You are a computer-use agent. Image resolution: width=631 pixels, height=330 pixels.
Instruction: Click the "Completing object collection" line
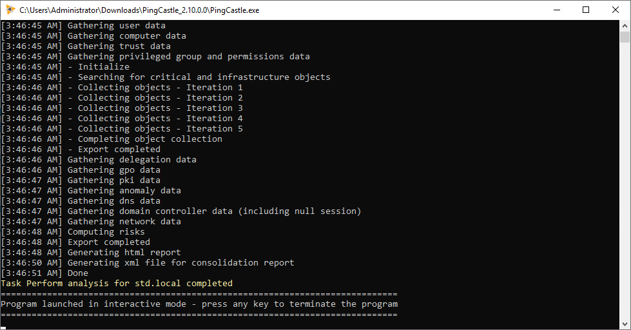click(150, 139)
